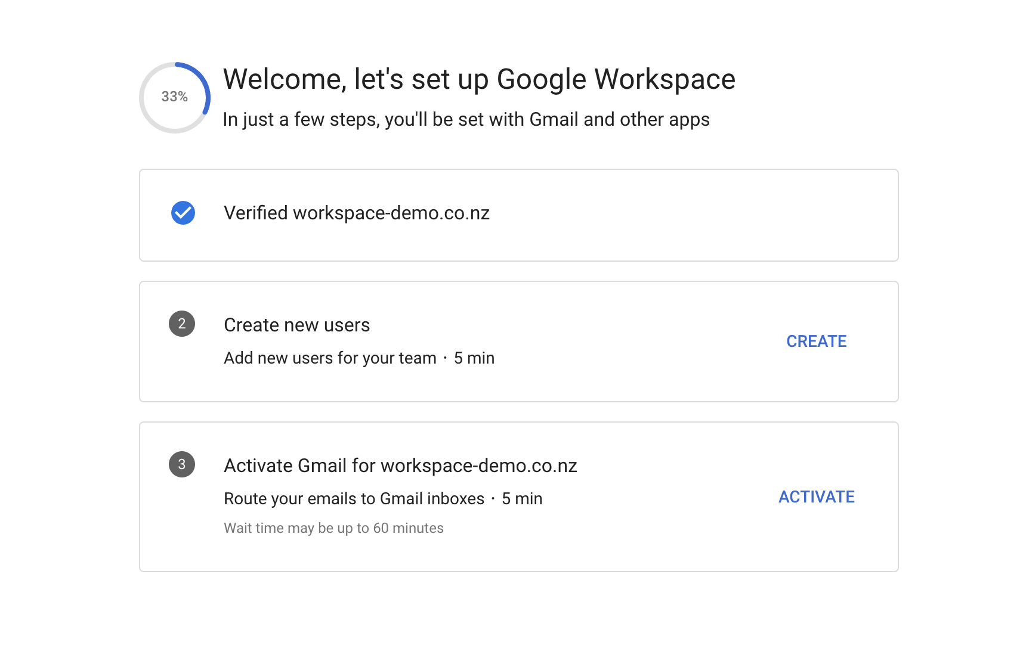Click 'Add new users for your team' text
The width and height of the screenshot is (1026, 664).
[330, 358]
